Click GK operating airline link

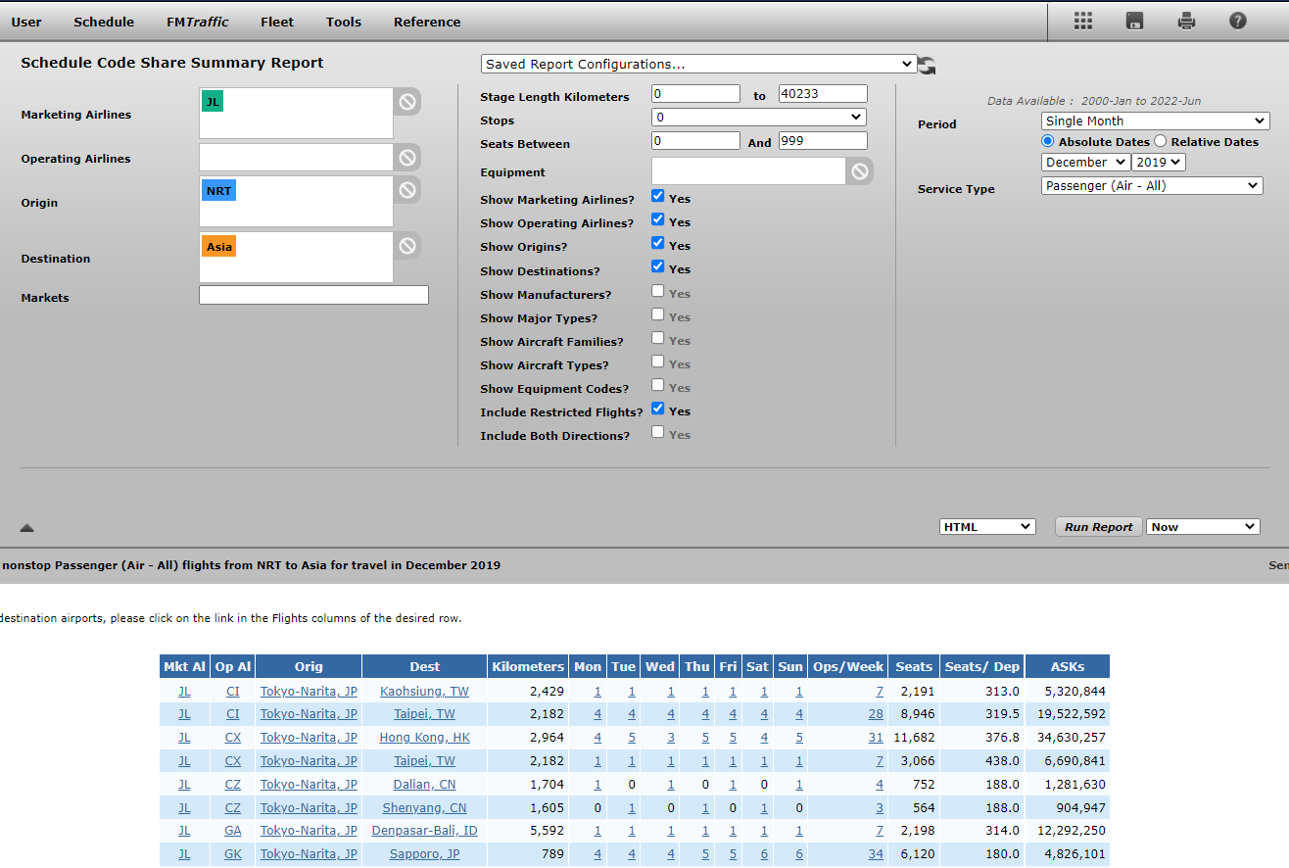(x=232, y=854)
